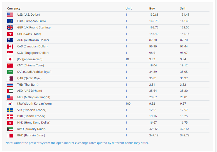This screenshot has width=217, height=152.
Task: Click the Saudi Arabian flag icon
Action: point(10,72)
